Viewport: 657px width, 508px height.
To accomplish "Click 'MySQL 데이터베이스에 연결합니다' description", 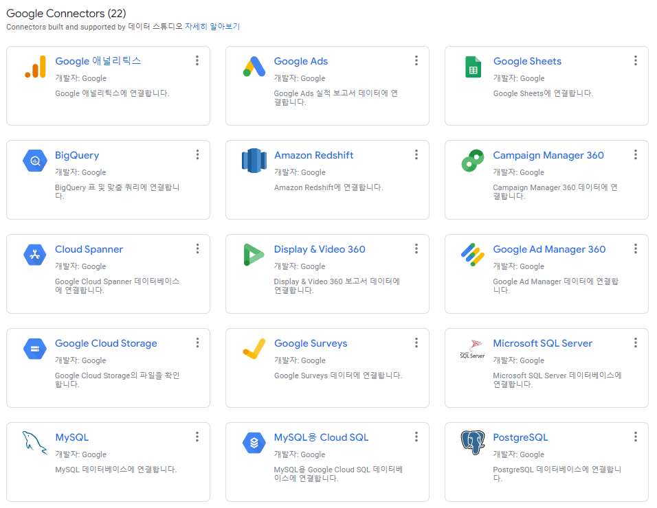I will pos(115,470).
